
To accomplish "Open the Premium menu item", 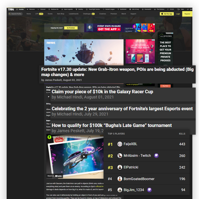I will pos(114,14).
